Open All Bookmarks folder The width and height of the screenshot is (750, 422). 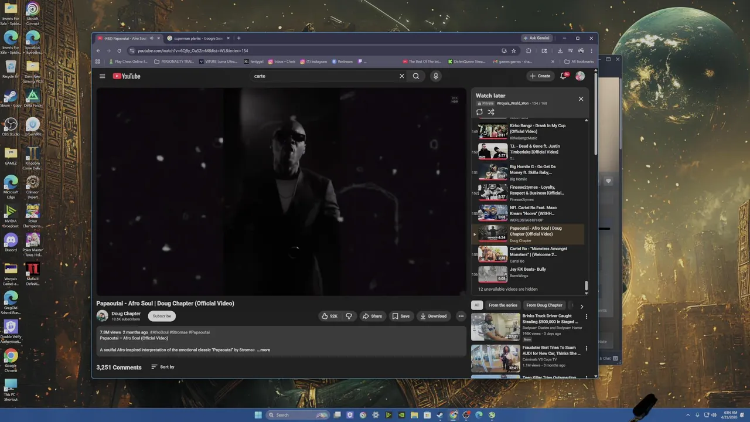579,61
